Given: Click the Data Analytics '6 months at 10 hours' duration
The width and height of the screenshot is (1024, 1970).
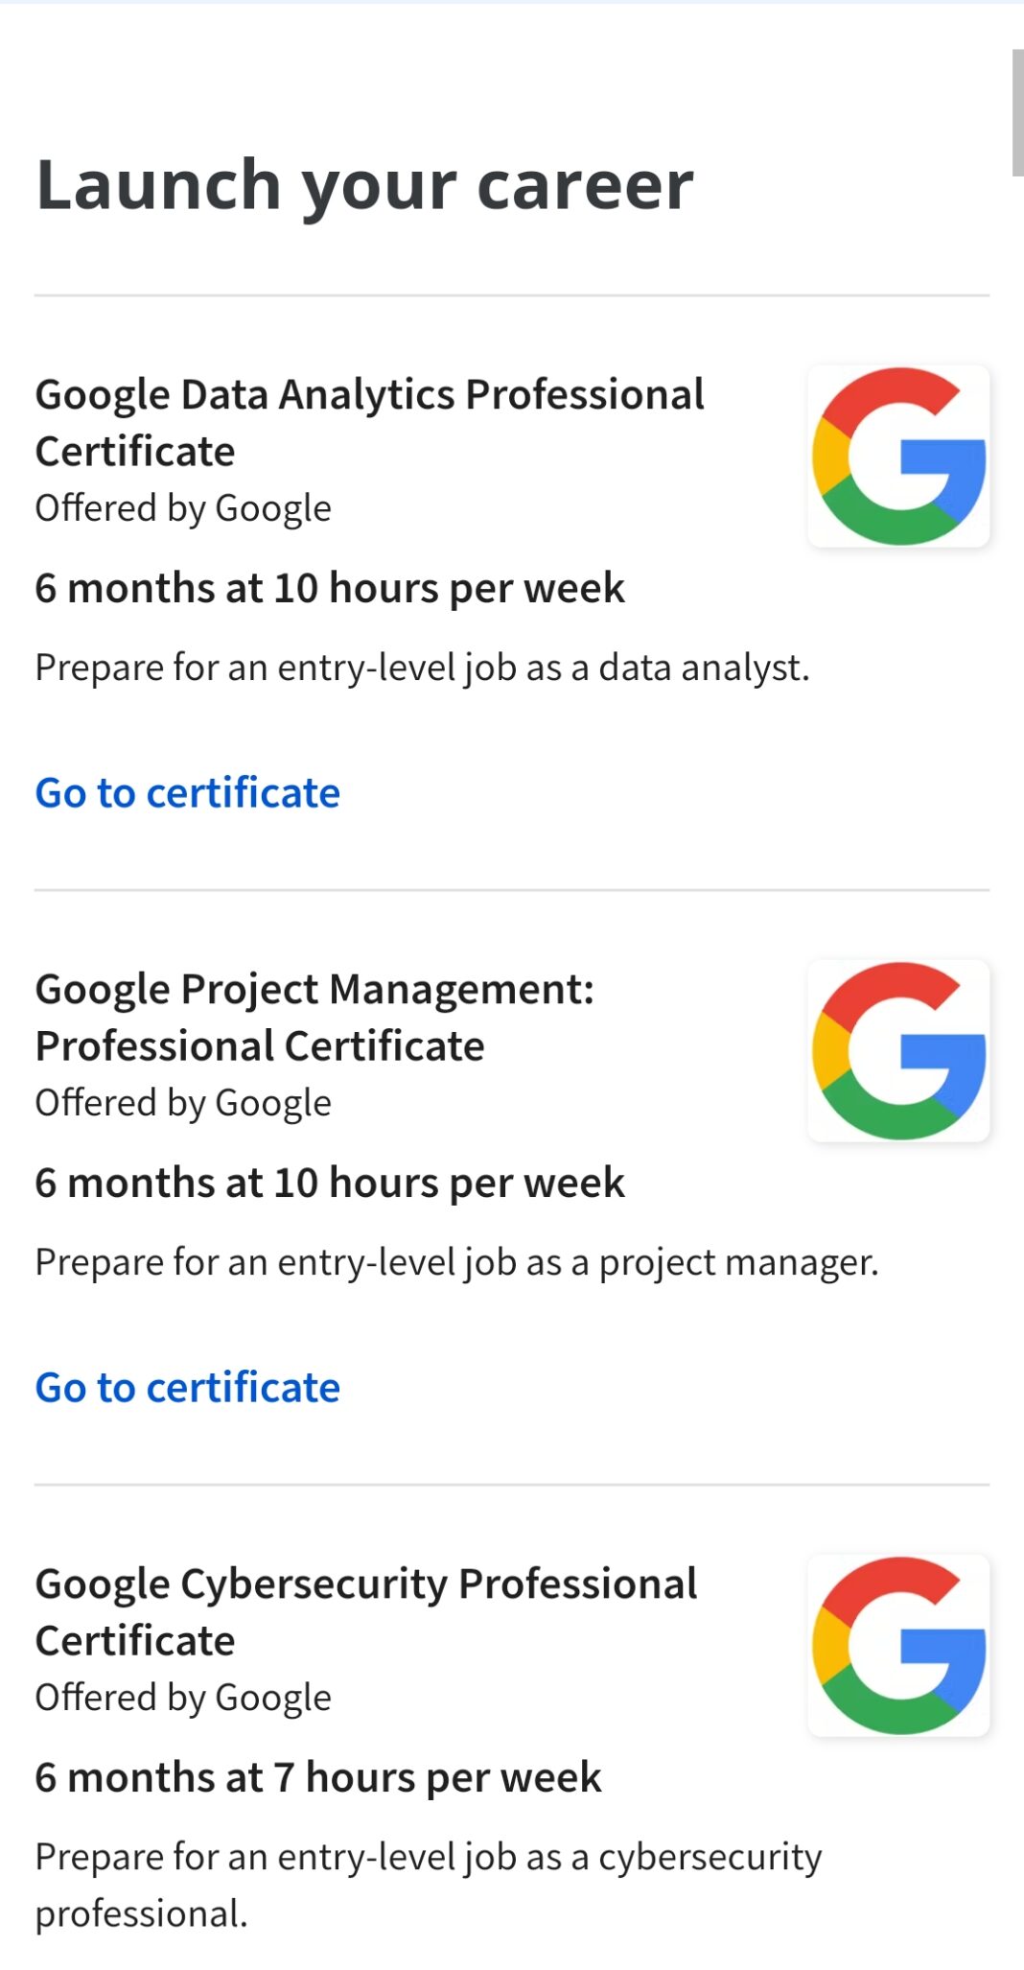Looking at the screenshot, I should point(330,588).
